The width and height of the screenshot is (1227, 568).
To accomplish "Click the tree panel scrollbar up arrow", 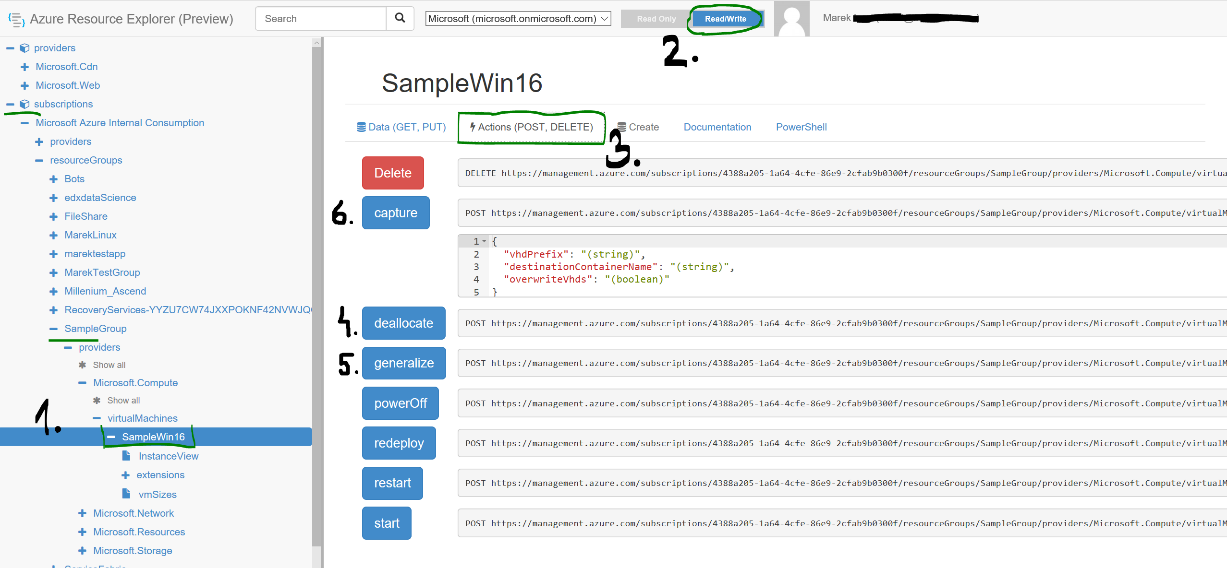I will coord(316,43).
